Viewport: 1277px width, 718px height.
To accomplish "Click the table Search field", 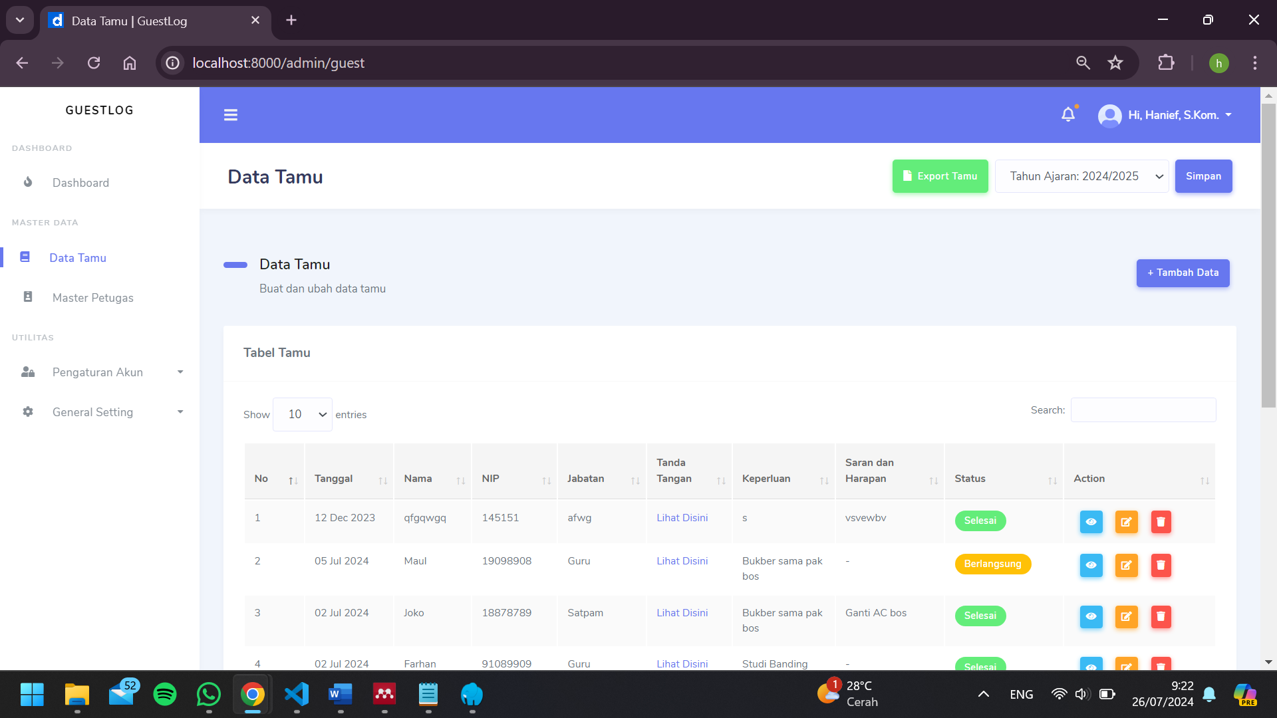I will pyautogui.click(x=1143, y=410).
